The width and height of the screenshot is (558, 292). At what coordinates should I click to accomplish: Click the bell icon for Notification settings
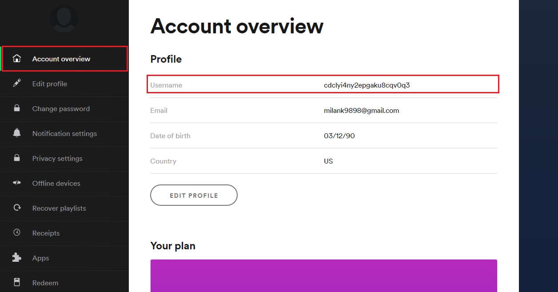click(x=17, y=133)
